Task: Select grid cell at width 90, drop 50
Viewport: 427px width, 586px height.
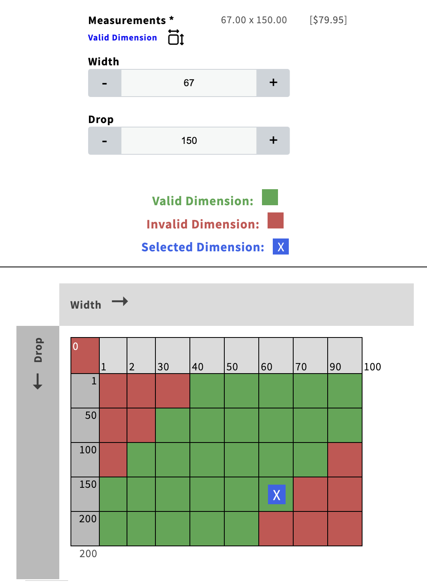Action: (x=345, y=425)
